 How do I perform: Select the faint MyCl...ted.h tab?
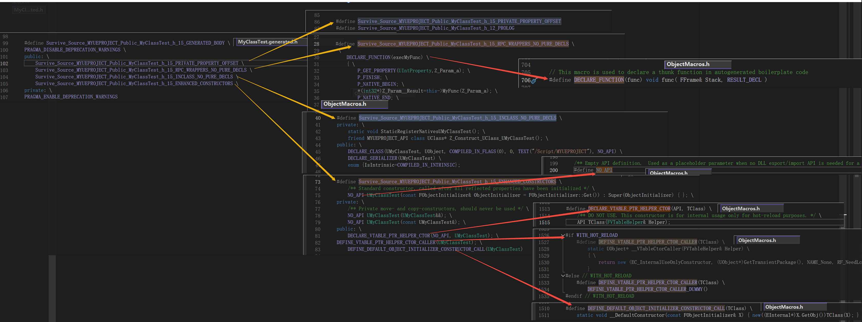[28, 10]
